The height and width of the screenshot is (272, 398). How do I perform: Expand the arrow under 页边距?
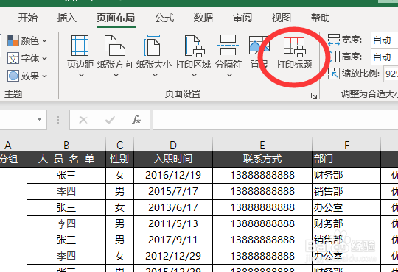click(x=81, y=75)
